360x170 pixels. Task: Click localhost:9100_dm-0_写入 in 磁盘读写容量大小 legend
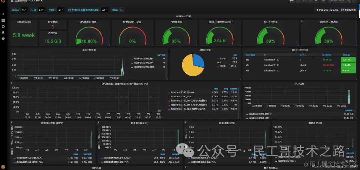pyautogui.click(x=117, y=158)
